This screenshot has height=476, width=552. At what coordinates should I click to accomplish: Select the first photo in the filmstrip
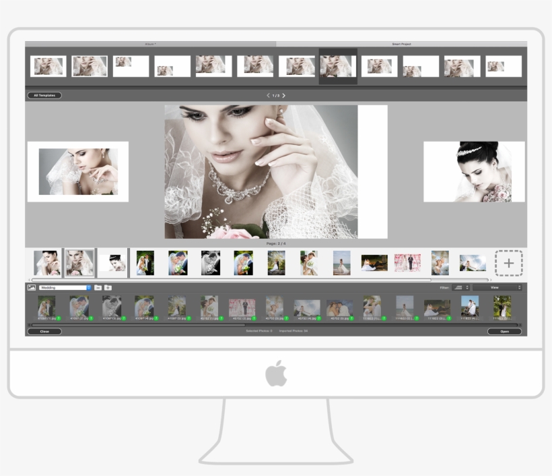[x=46, y=262]
